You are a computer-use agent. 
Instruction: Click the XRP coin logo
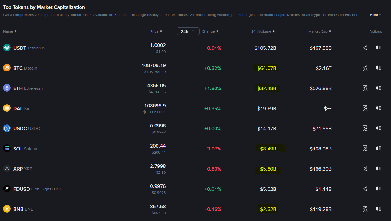click(7, 169)
